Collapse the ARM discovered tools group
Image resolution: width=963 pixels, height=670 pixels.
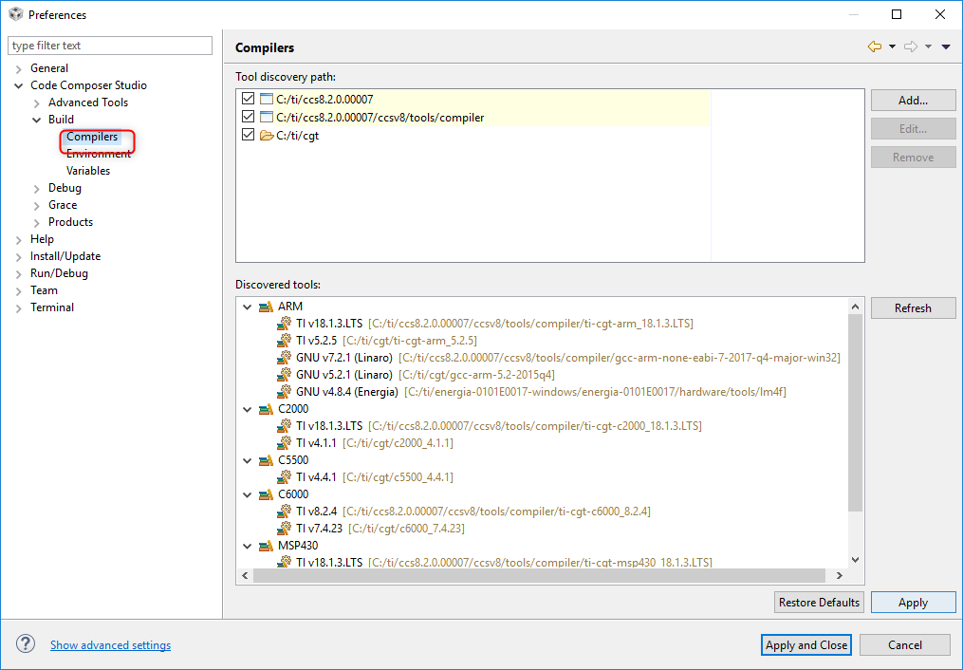point(247,307)
